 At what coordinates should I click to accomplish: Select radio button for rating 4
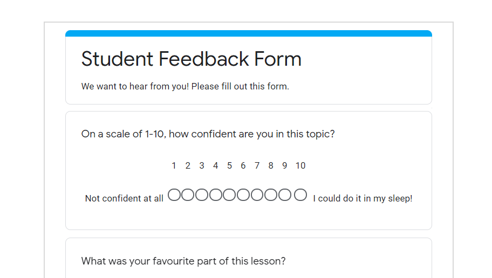click(x=216, y=194)
